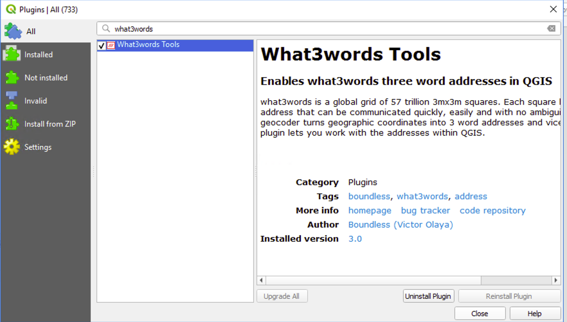Image resolution: width=567 pixels, height=322 pixels.
Task: Click the Invalid plugins icon
Action: (12, 100)
